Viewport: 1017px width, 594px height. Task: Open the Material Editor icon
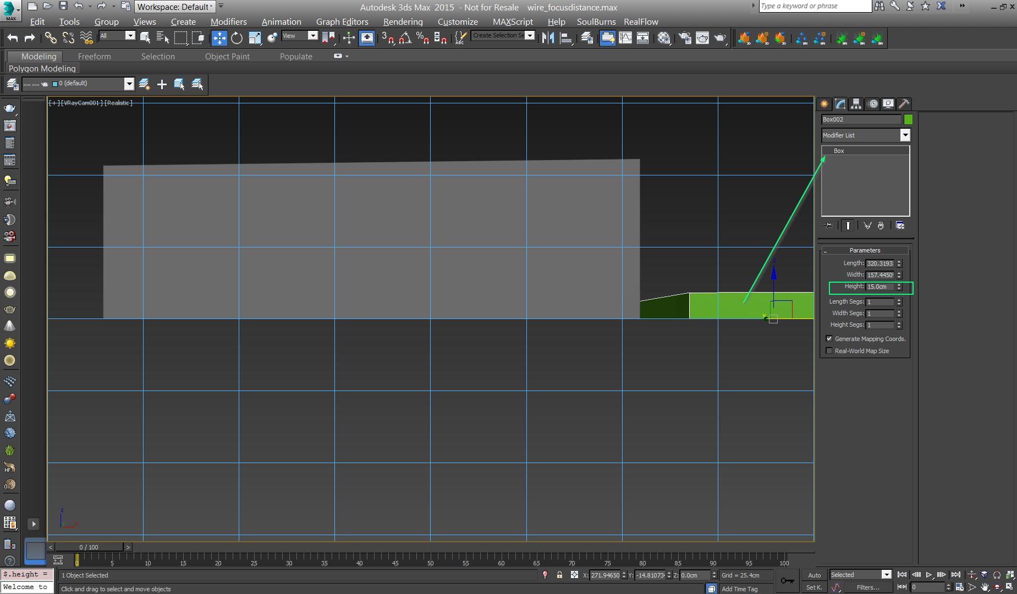664,38
